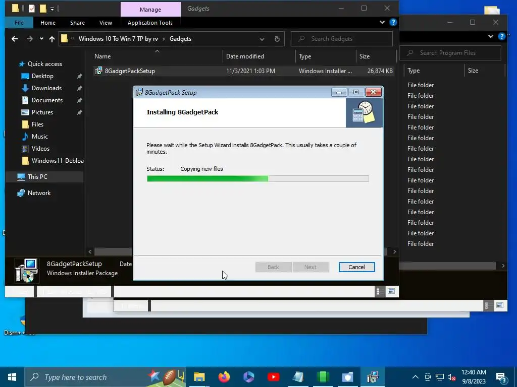Switch to large thumbnails view icon
Screen dimensions: 517x387
391,291
